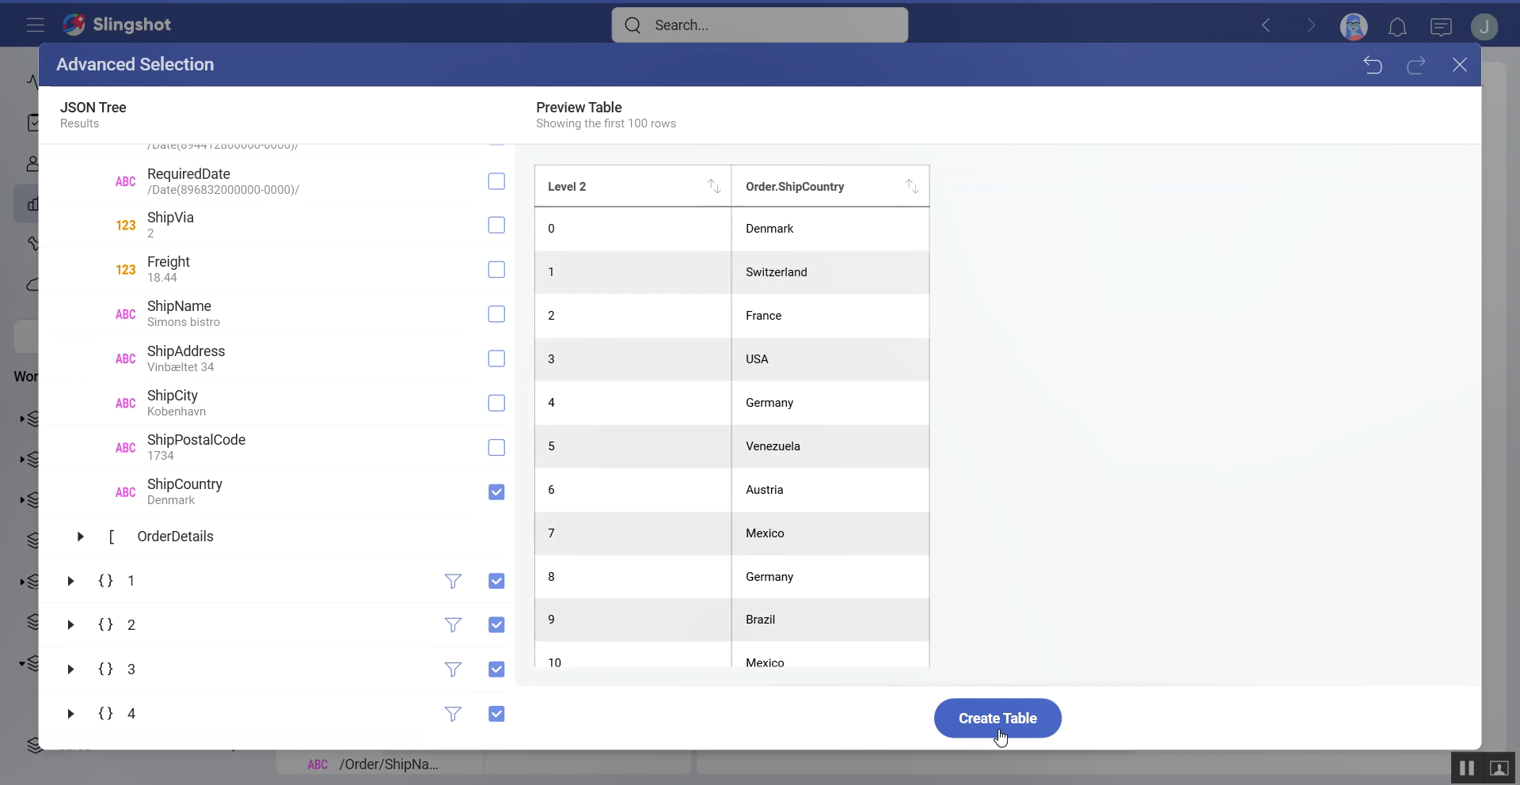1520x785 pixels.
Task: Click the France cell in preview table
Action: point(830,316)
